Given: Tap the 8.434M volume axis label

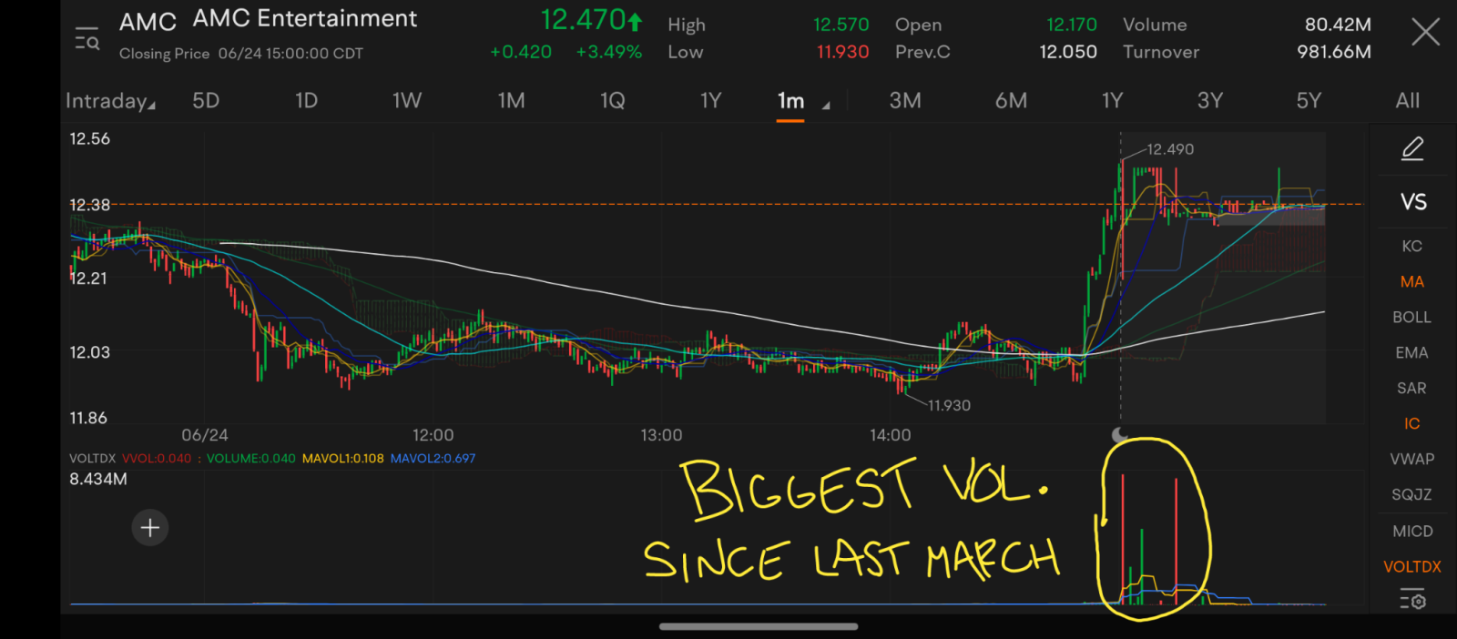Looking at the screenshot, I should (x=98, y=479).
